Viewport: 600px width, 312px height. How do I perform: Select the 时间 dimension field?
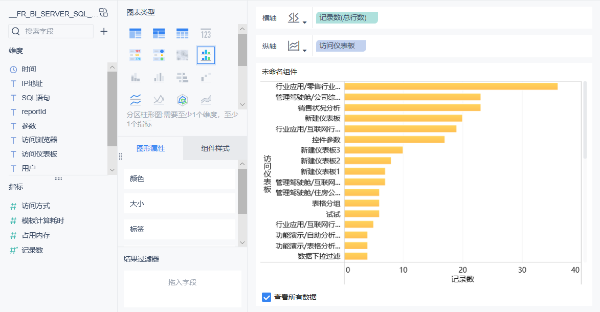[x=29, y=69]
